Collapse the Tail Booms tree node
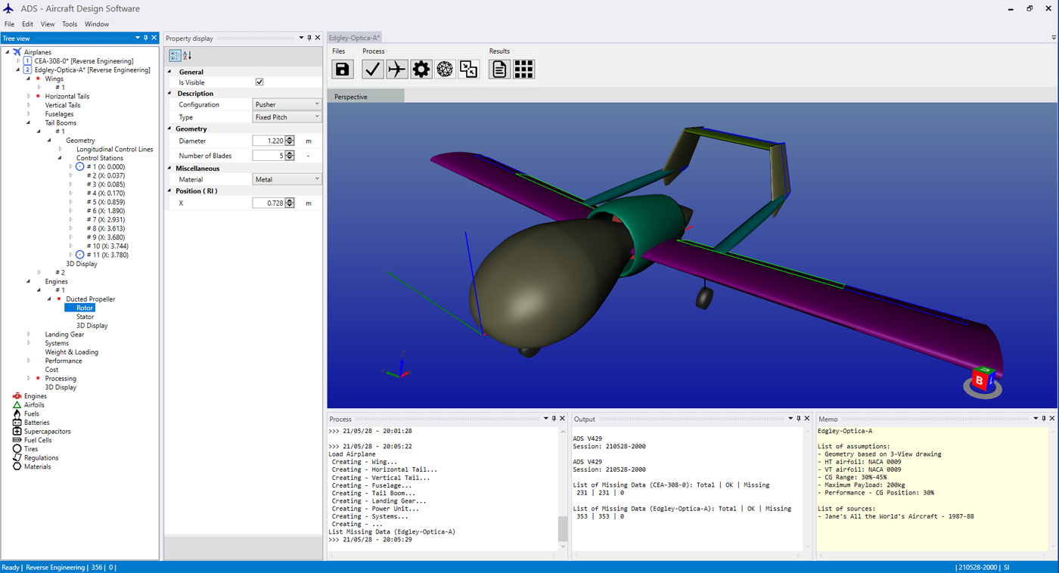Screen dimensions: 1059x573 click(29, 122)
